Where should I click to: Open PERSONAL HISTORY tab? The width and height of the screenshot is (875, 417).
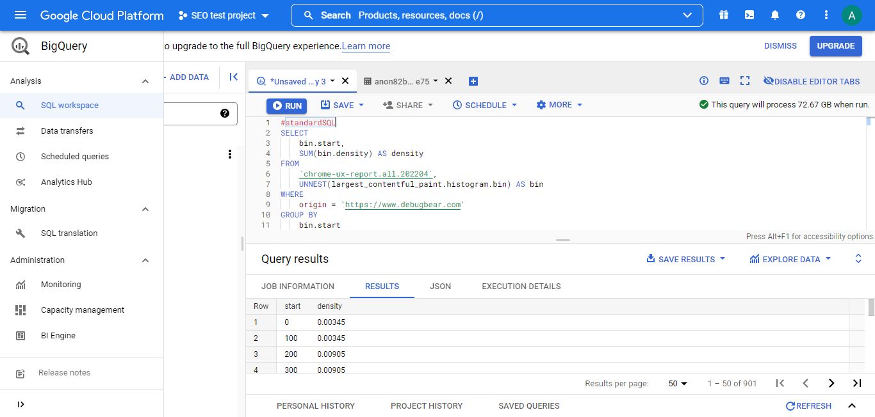316,405
